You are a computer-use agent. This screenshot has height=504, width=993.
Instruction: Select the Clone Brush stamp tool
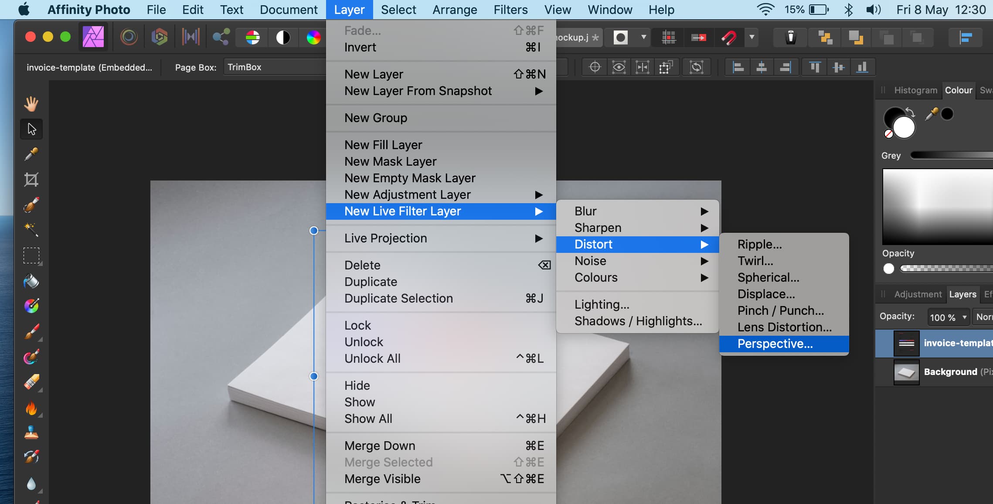point(31,432)
